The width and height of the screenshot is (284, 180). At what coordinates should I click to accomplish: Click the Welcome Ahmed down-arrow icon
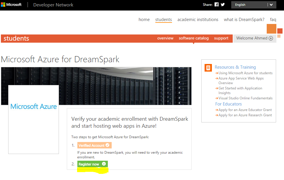coord(271,38)
